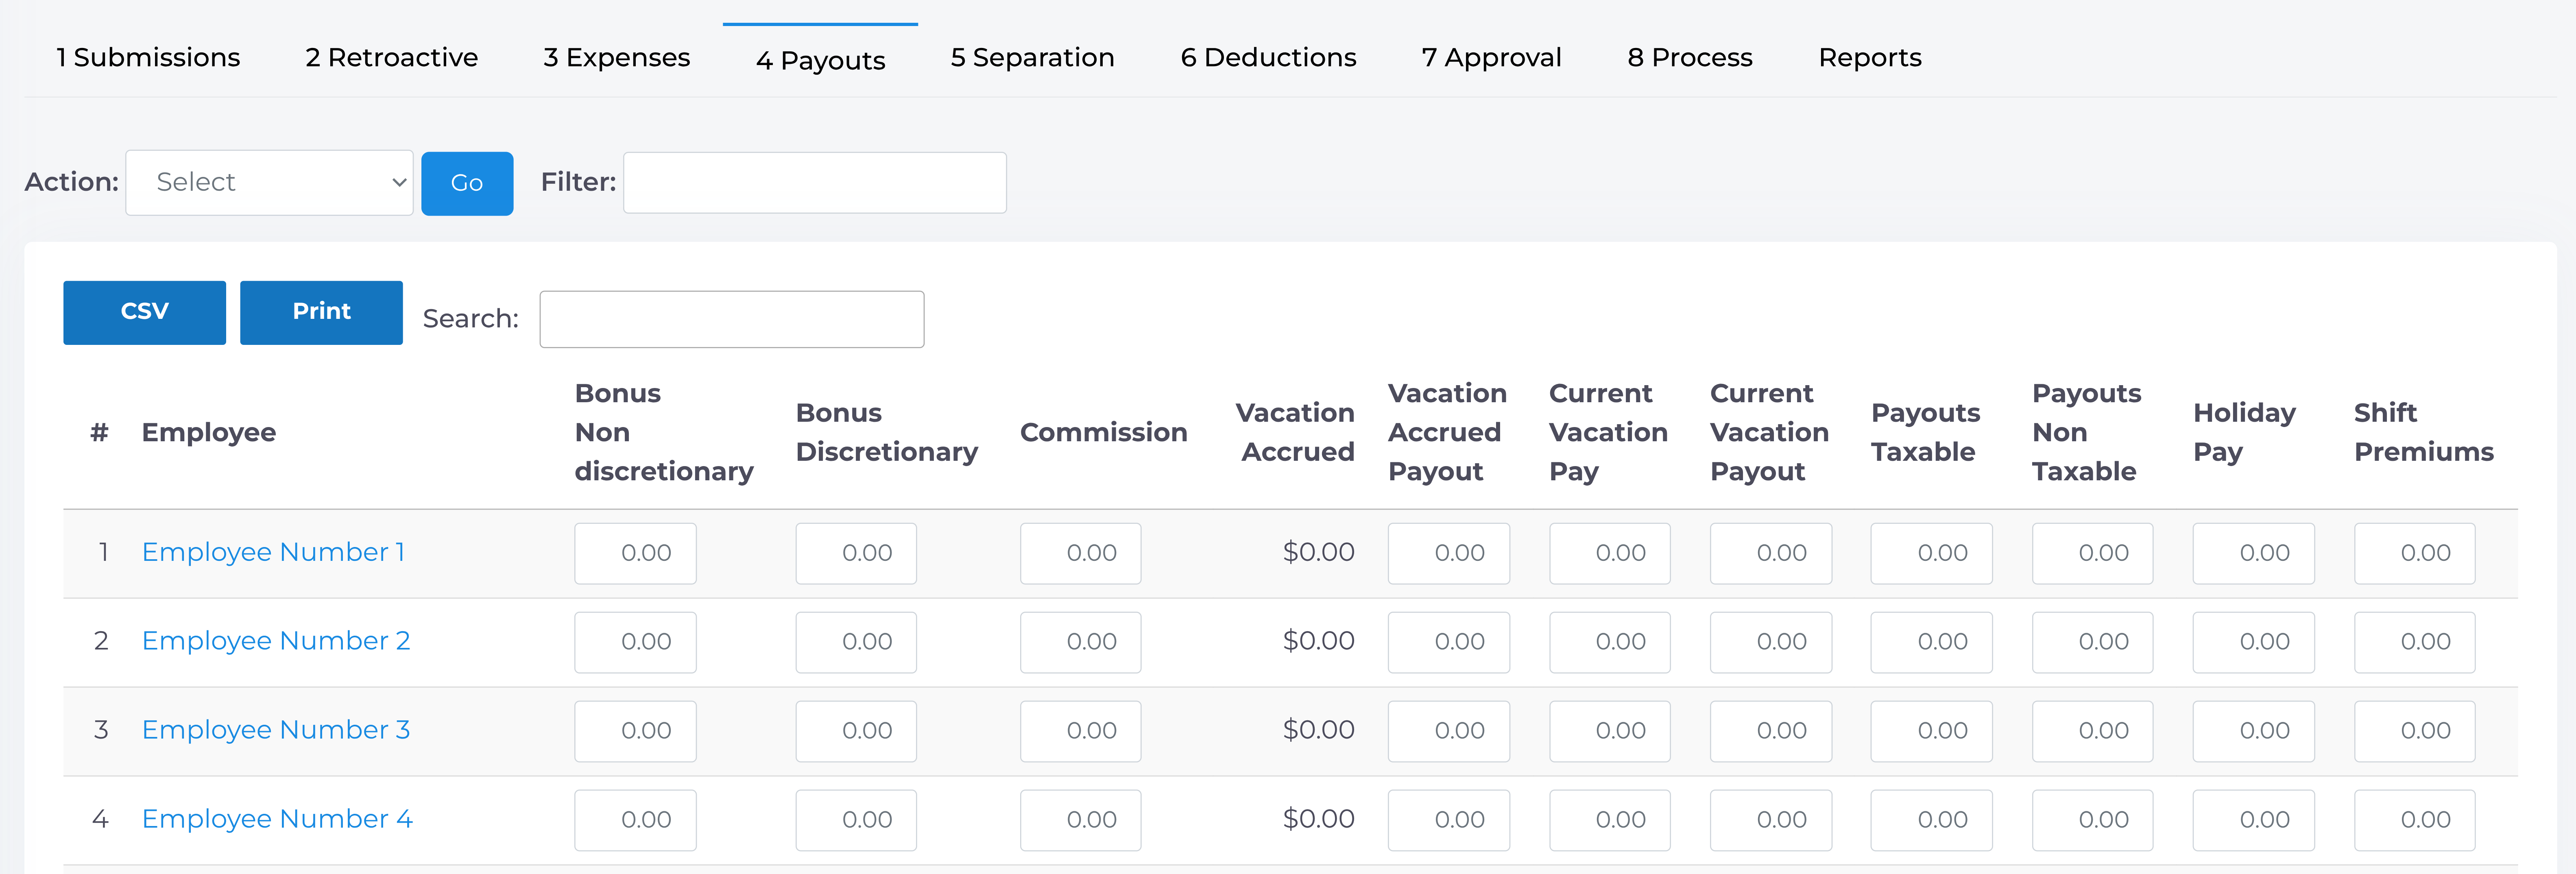Export table with CSV button

[x=144, y=312]
